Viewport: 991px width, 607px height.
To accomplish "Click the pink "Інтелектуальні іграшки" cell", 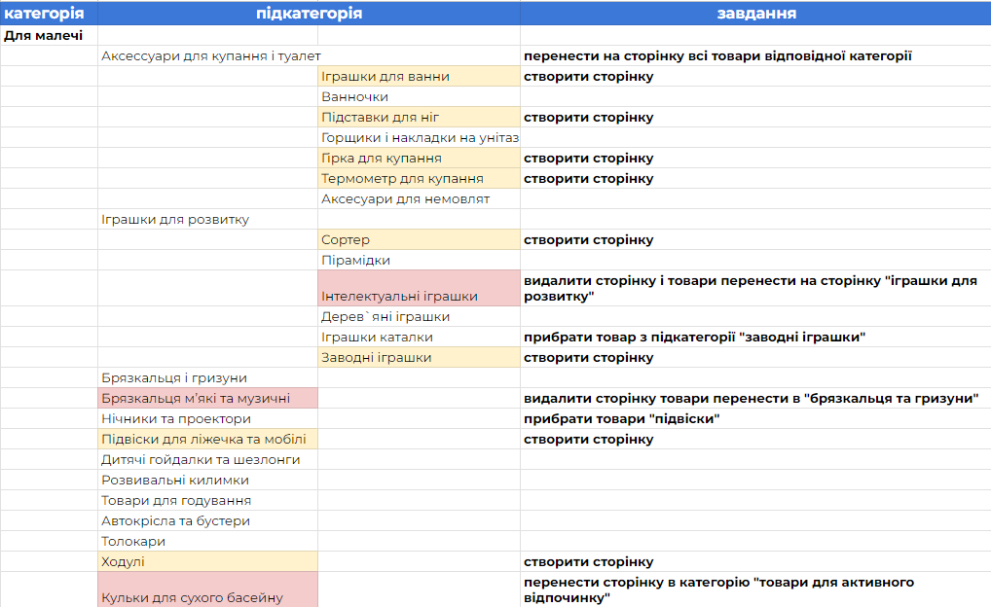I will point(419,289).
